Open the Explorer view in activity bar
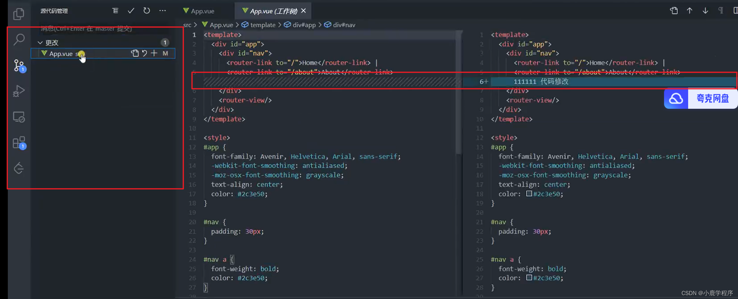This screenshot has width=738, height=299. pos(19,14)
